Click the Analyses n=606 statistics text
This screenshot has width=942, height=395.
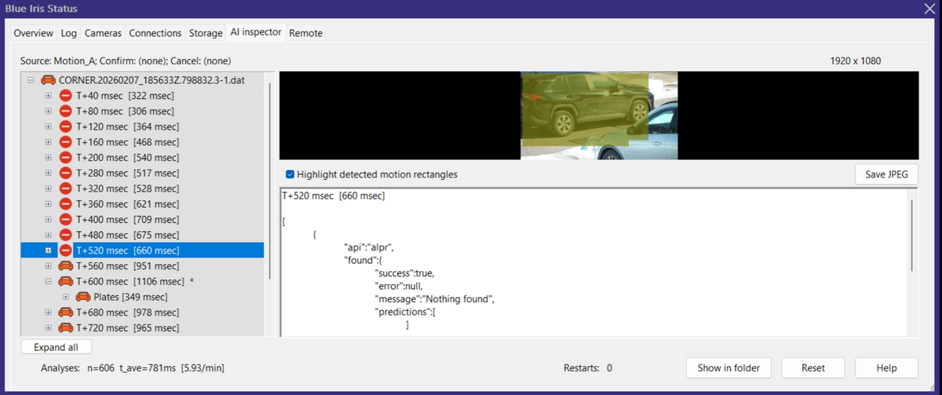tap(134, 368)
